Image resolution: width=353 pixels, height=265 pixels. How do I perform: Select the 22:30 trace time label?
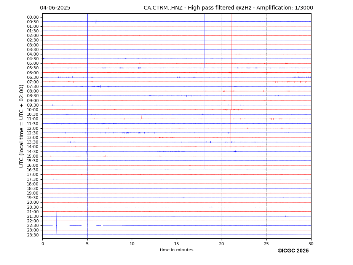(x=33, y=226)
